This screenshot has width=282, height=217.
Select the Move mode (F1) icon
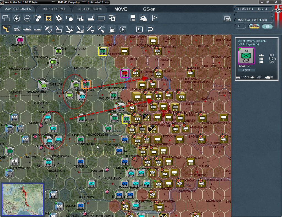(x=6, y=29)
